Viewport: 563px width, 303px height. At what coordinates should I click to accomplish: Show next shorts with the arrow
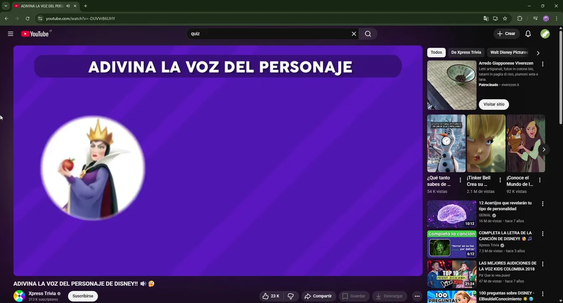coord(544,149)
